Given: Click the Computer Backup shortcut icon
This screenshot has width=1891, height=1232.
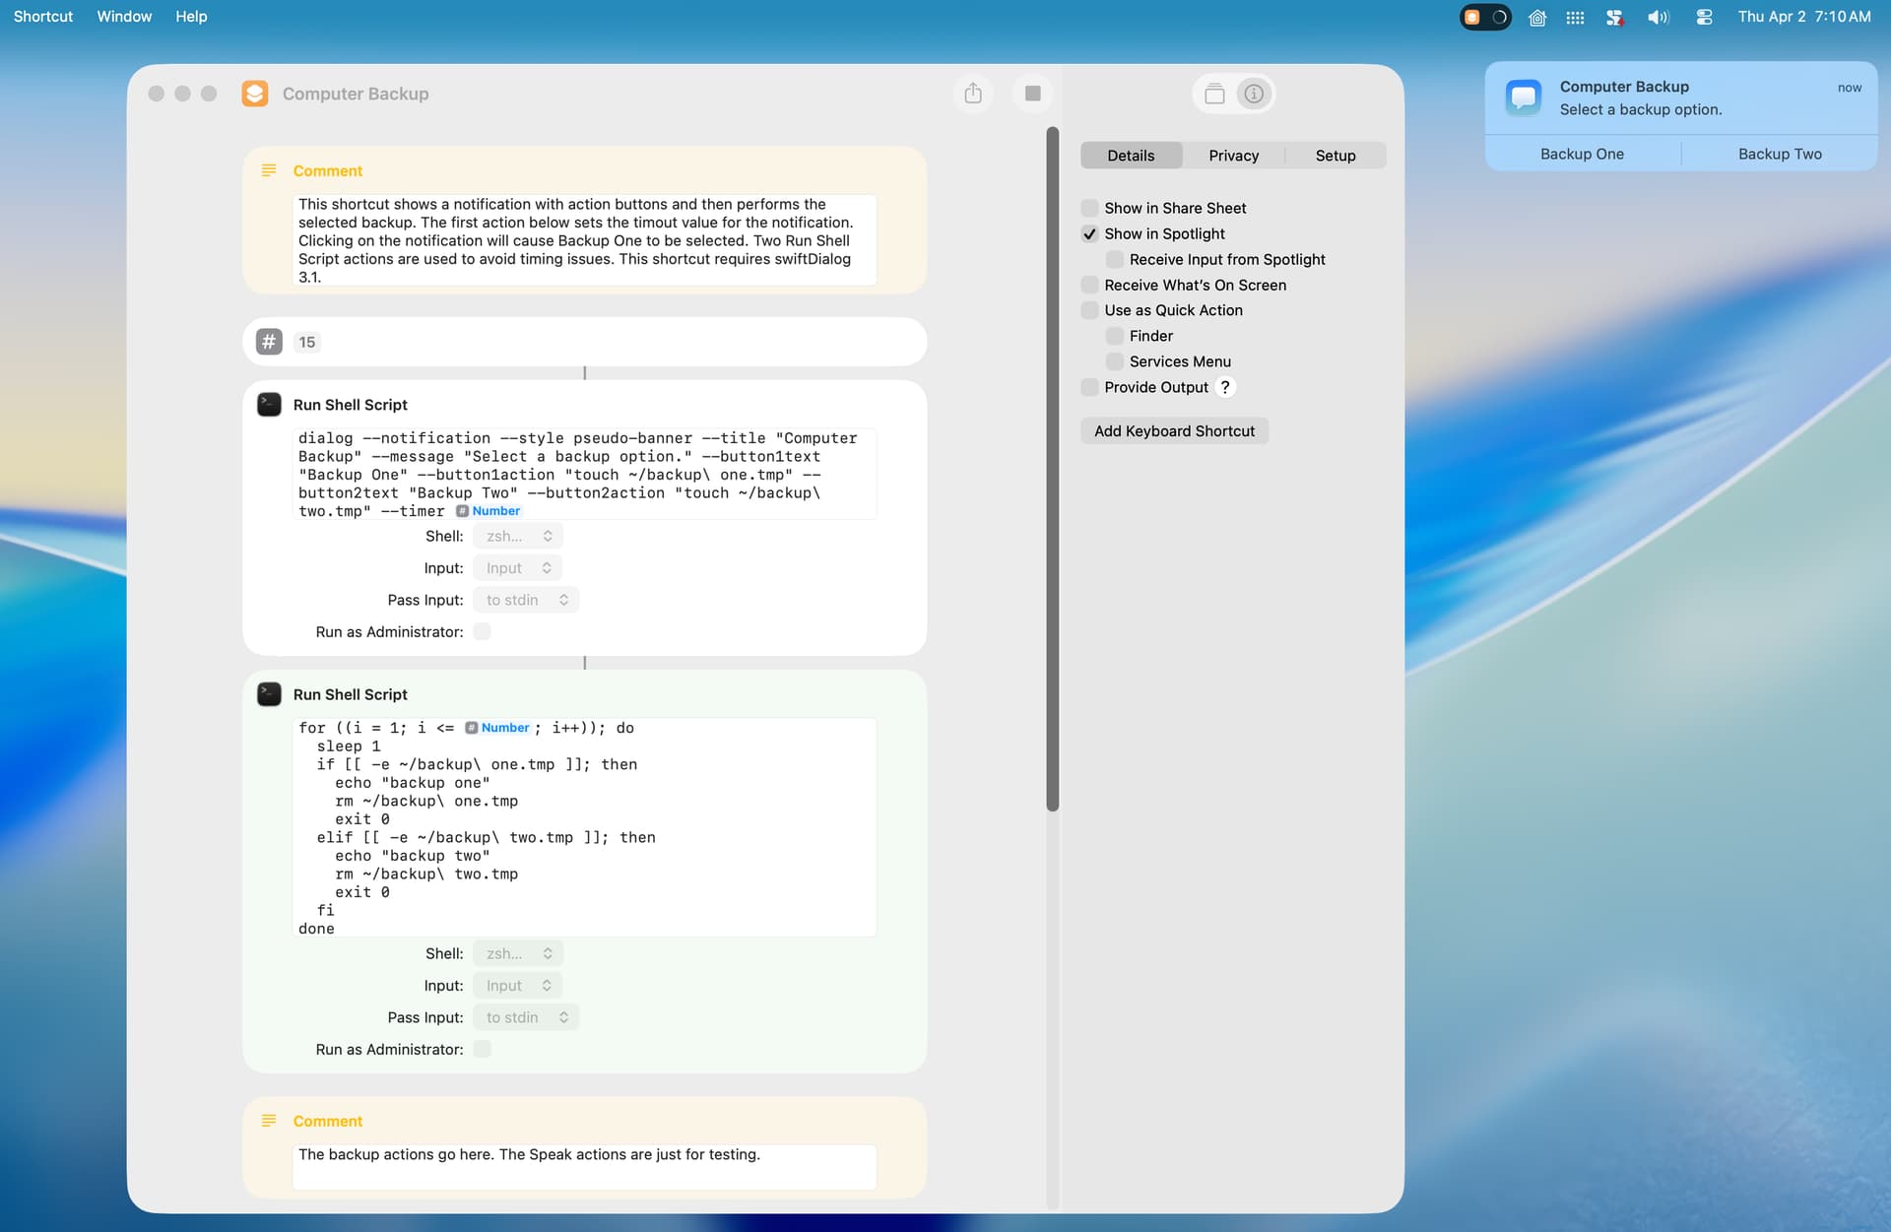Looking at the screenshot, I should [x=255, y=94].
